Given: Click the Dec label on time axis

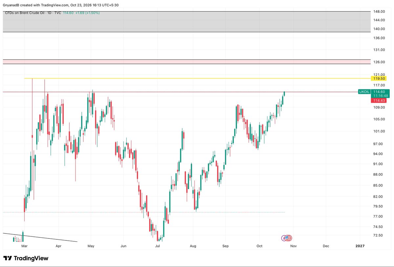Looking at the screenshot, I should point(326,246).
